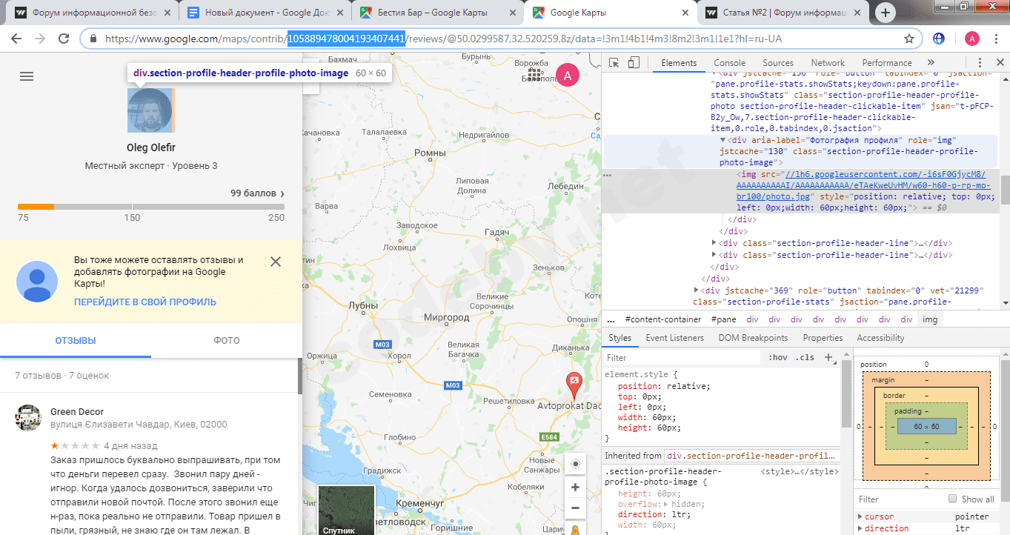Image resolution: width=1010 pixels, height=535 pixels.
Task: Click the map zoom in plus button
Action: click(x=575, y=488)
